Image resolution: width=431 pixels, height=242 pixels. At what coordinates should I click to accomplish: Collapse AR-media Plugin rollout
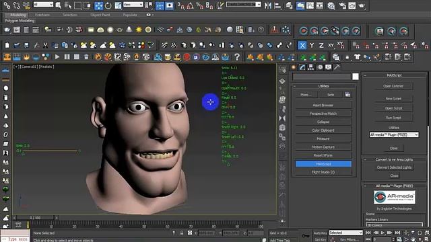tap(394, 186)
